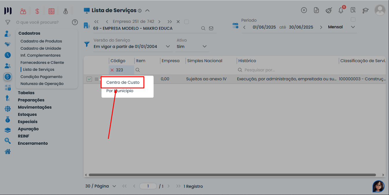Open the stacked layers sidebar icon
The width and height of the screenshot is (389, 195).
tap(8, 130)
